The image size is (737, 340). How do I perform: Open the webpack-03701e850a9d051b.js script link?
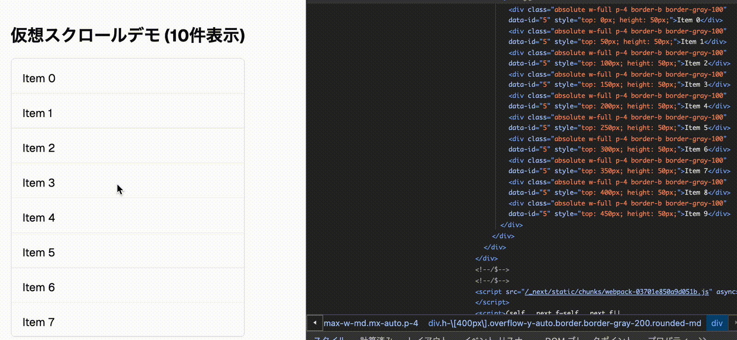click(617, 292)
